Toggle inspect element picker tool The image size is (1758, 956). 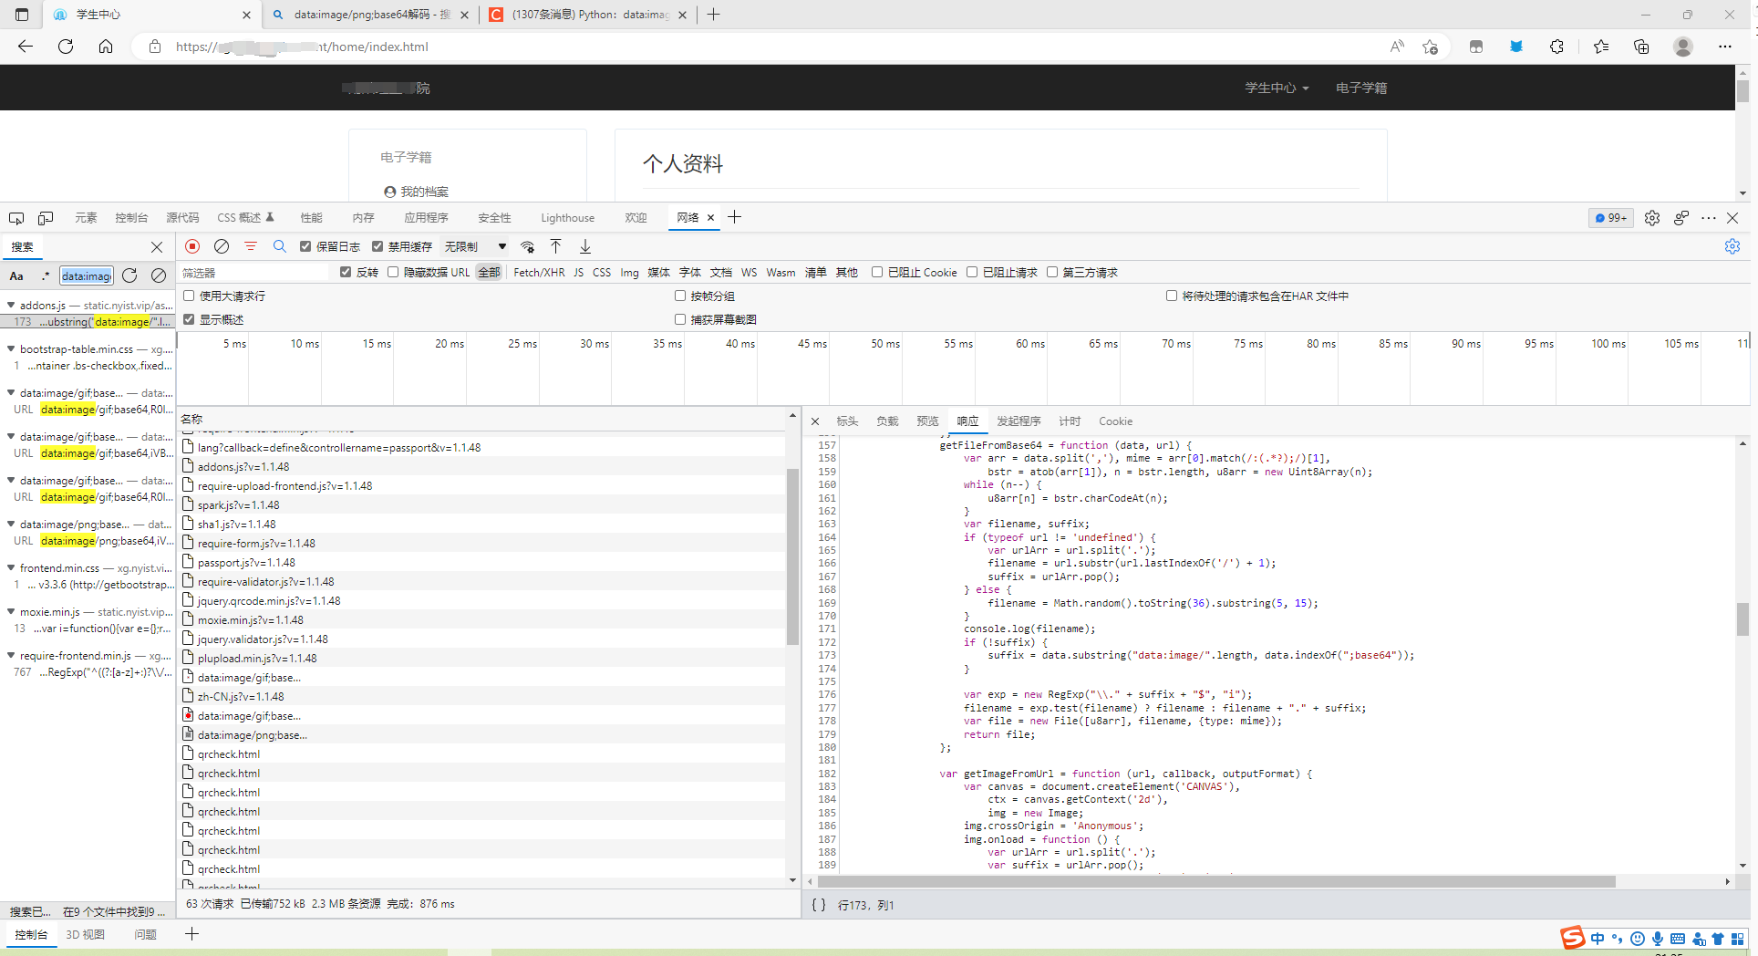click(x=16, y=218)
